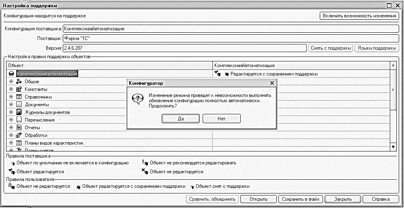Click the Объект редактируется legend icon

(12, 171)
